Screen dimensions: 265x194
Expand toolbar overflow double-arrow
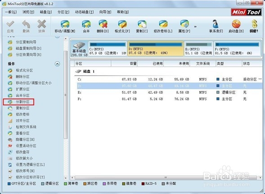click(x=195, y=27)
